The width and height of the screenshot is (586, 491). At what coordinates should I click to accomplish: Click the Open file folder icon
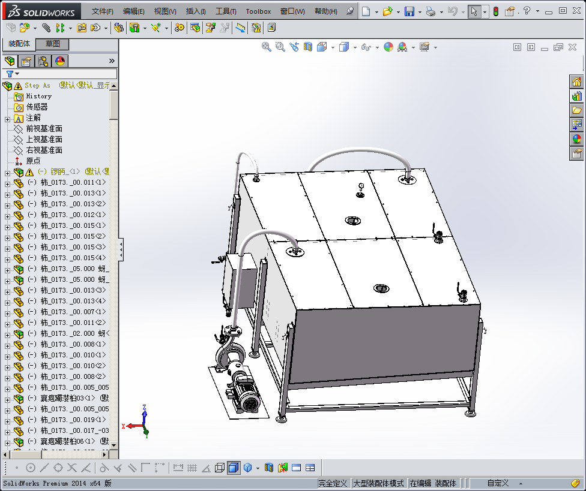(x=387, y=11)
